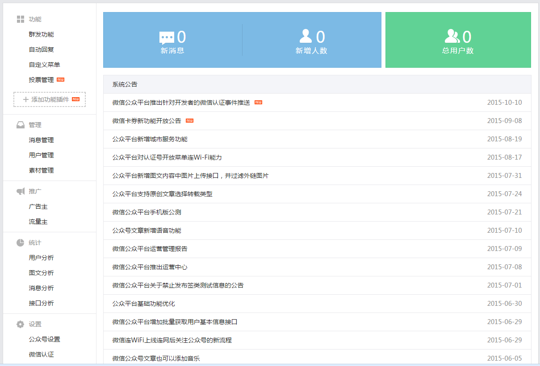540x366 pixels.
Task: Open announcement 公众平台新增城市服务功能
Action: [150, 139]
